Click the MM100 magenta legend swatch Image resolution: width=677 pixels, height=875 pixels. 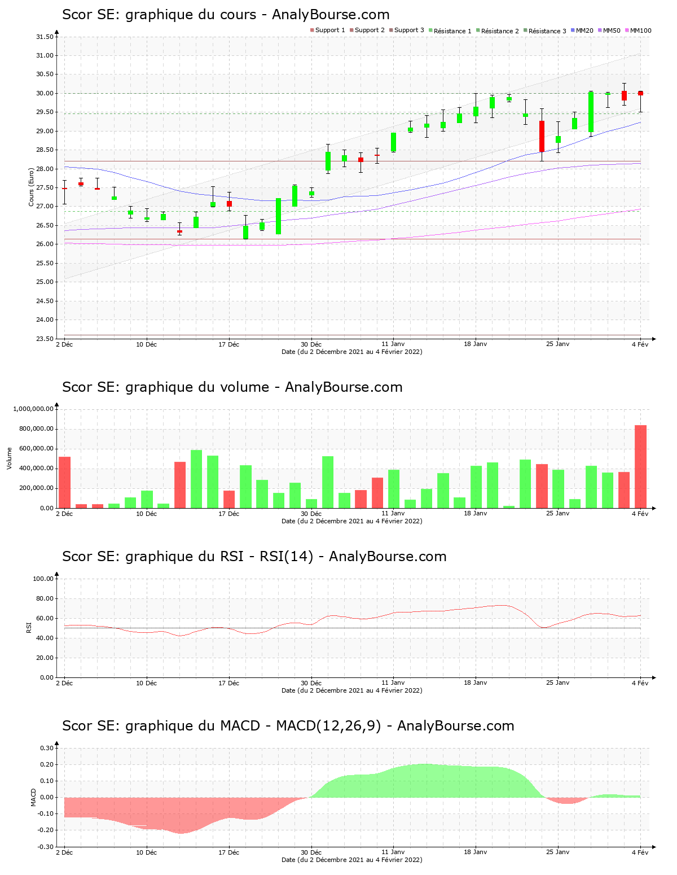click(x=627, y=30)
